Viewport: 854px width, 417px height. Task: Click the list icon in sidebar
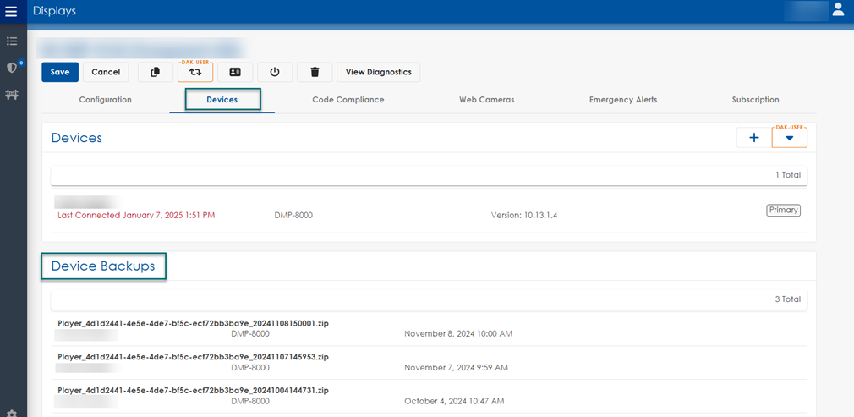[12, 41]
